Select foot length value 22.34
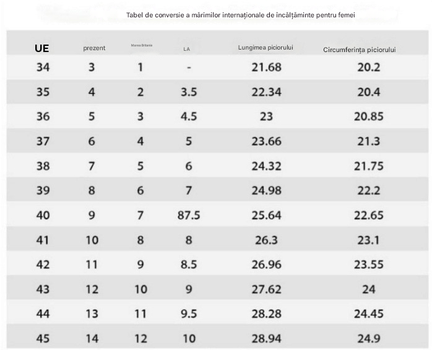 [266, 92]
